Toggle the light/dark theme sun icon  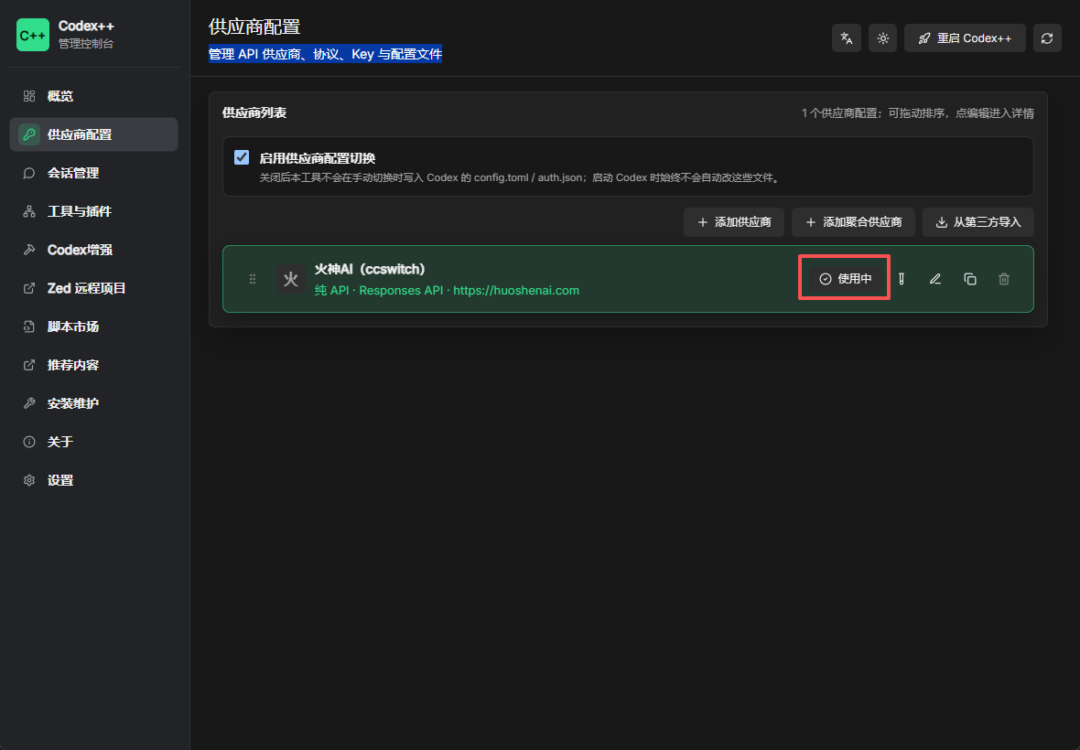pos(883,38)
